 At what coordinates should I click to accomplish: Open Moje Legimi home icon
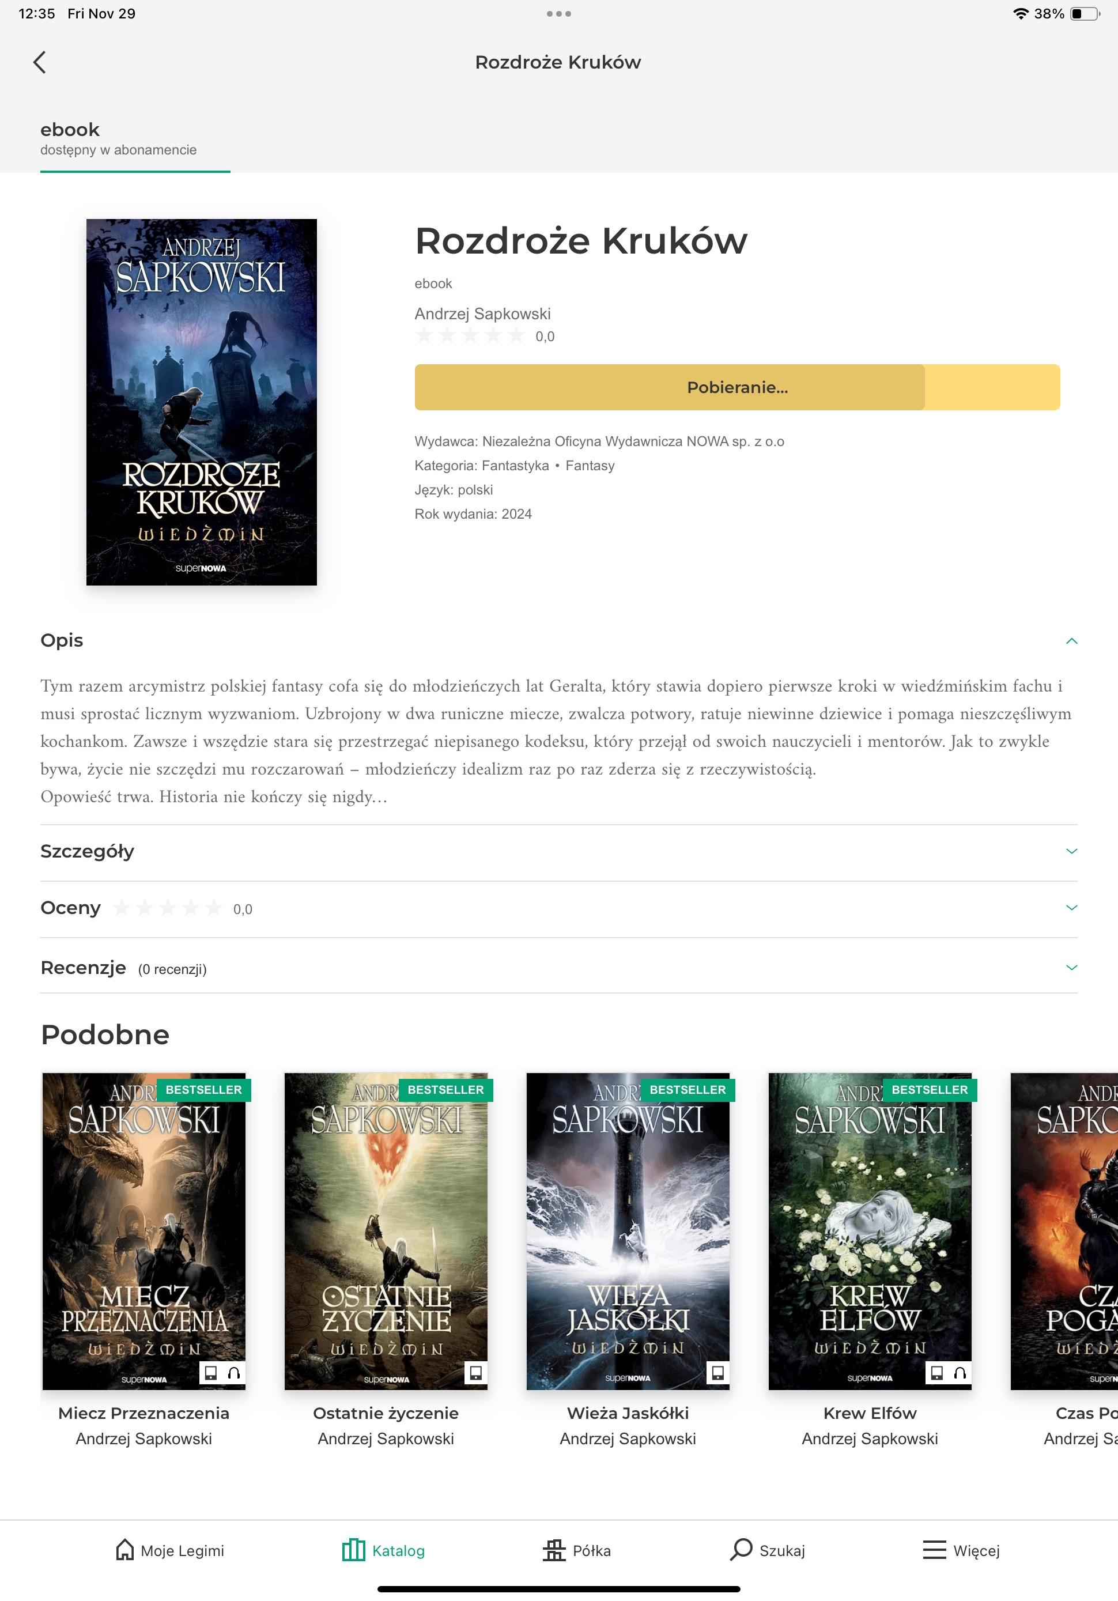point(125,1549)
